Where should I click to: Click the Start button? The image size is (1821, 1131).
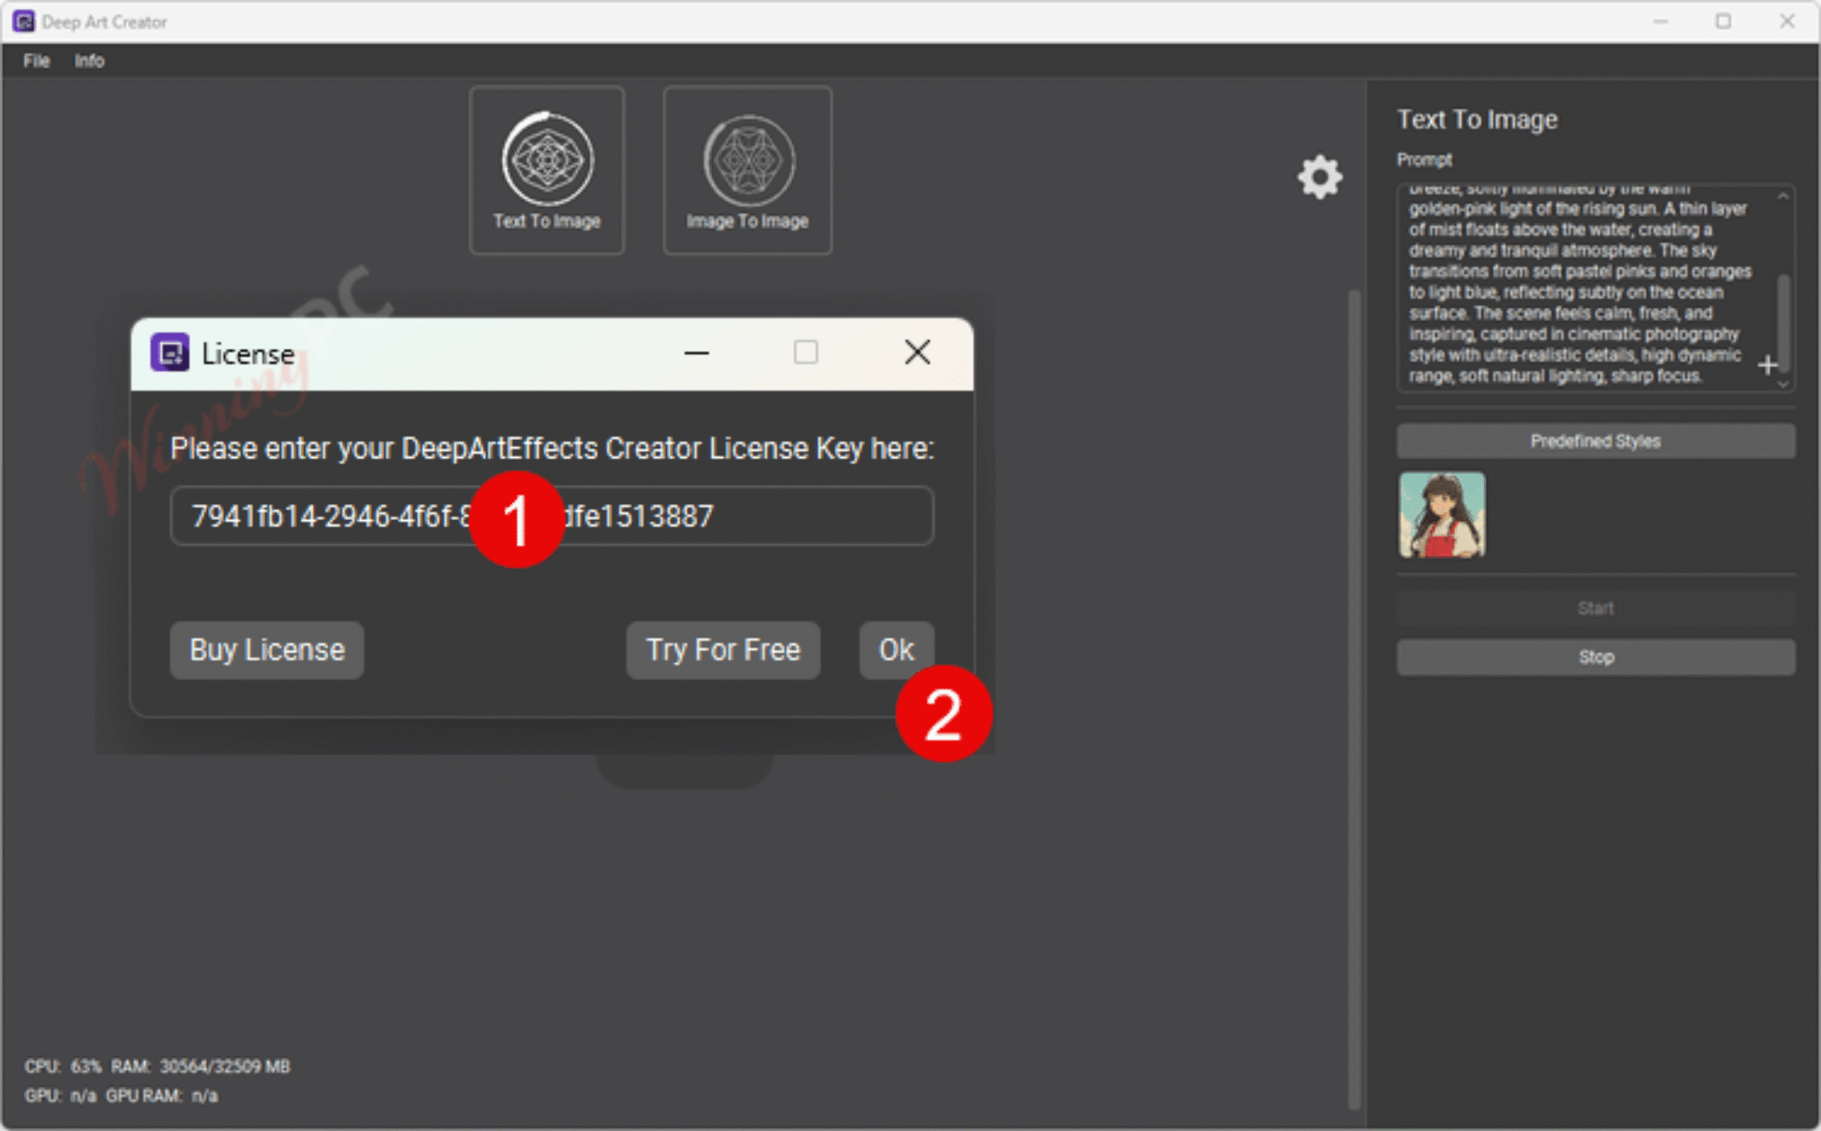[x=1596, y=608]
